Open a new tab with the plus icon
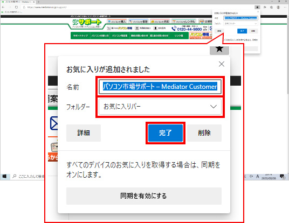289x223 pixels. coord(38,2)
